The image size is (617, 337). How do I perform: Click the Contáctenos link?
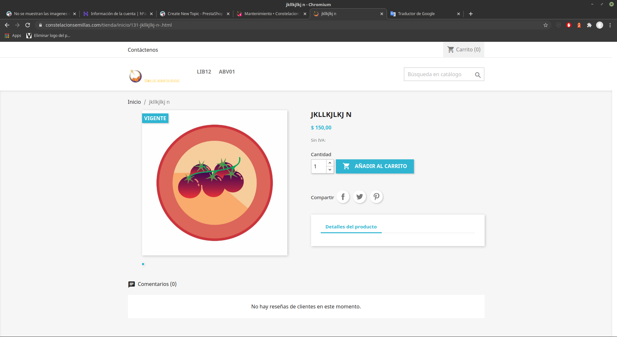[x=143, y=50]
